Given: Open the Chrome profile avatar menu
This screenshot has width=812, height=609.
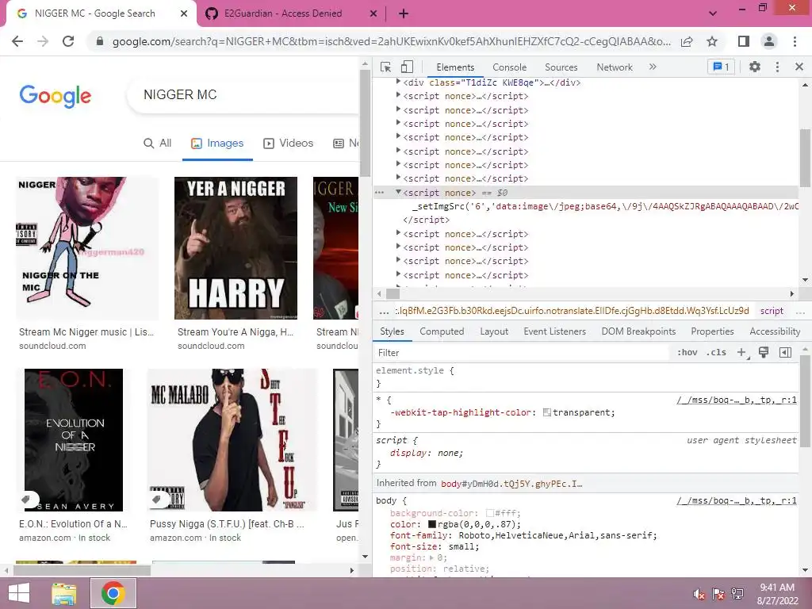Looking at the screenshot, I should pyautogui.click(x=769, y=41).
